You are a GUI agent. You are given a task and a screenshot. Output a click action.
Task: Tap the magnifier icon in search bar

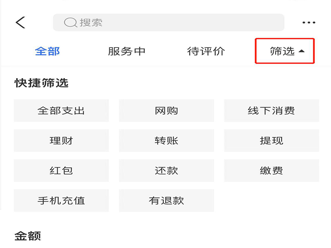70,22
